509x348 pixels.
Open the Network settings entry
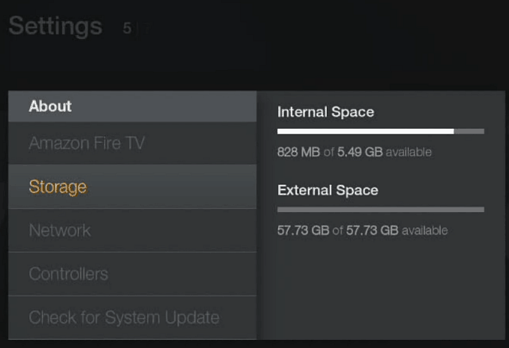point(133,230)
